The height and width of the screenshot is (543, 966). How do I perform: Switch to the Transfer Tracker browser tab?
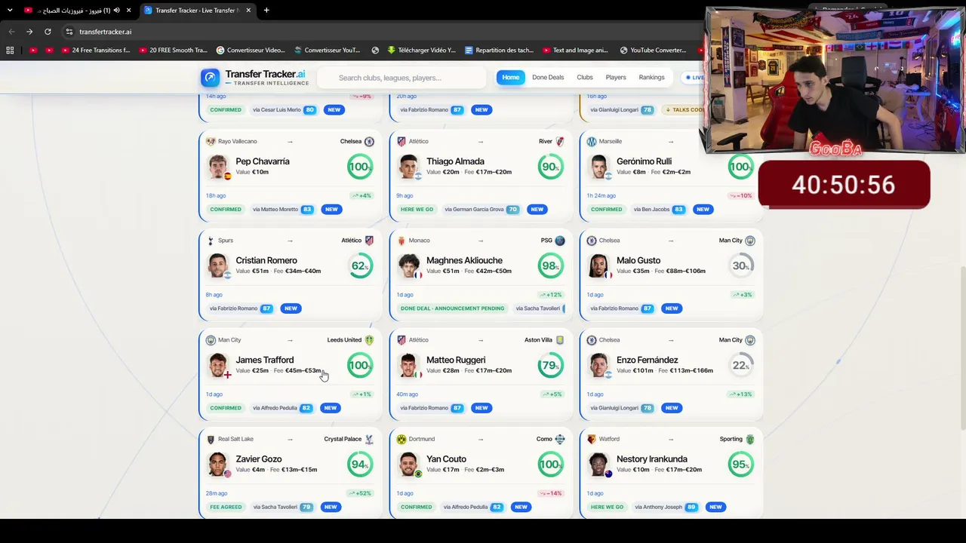click(198, 11)
